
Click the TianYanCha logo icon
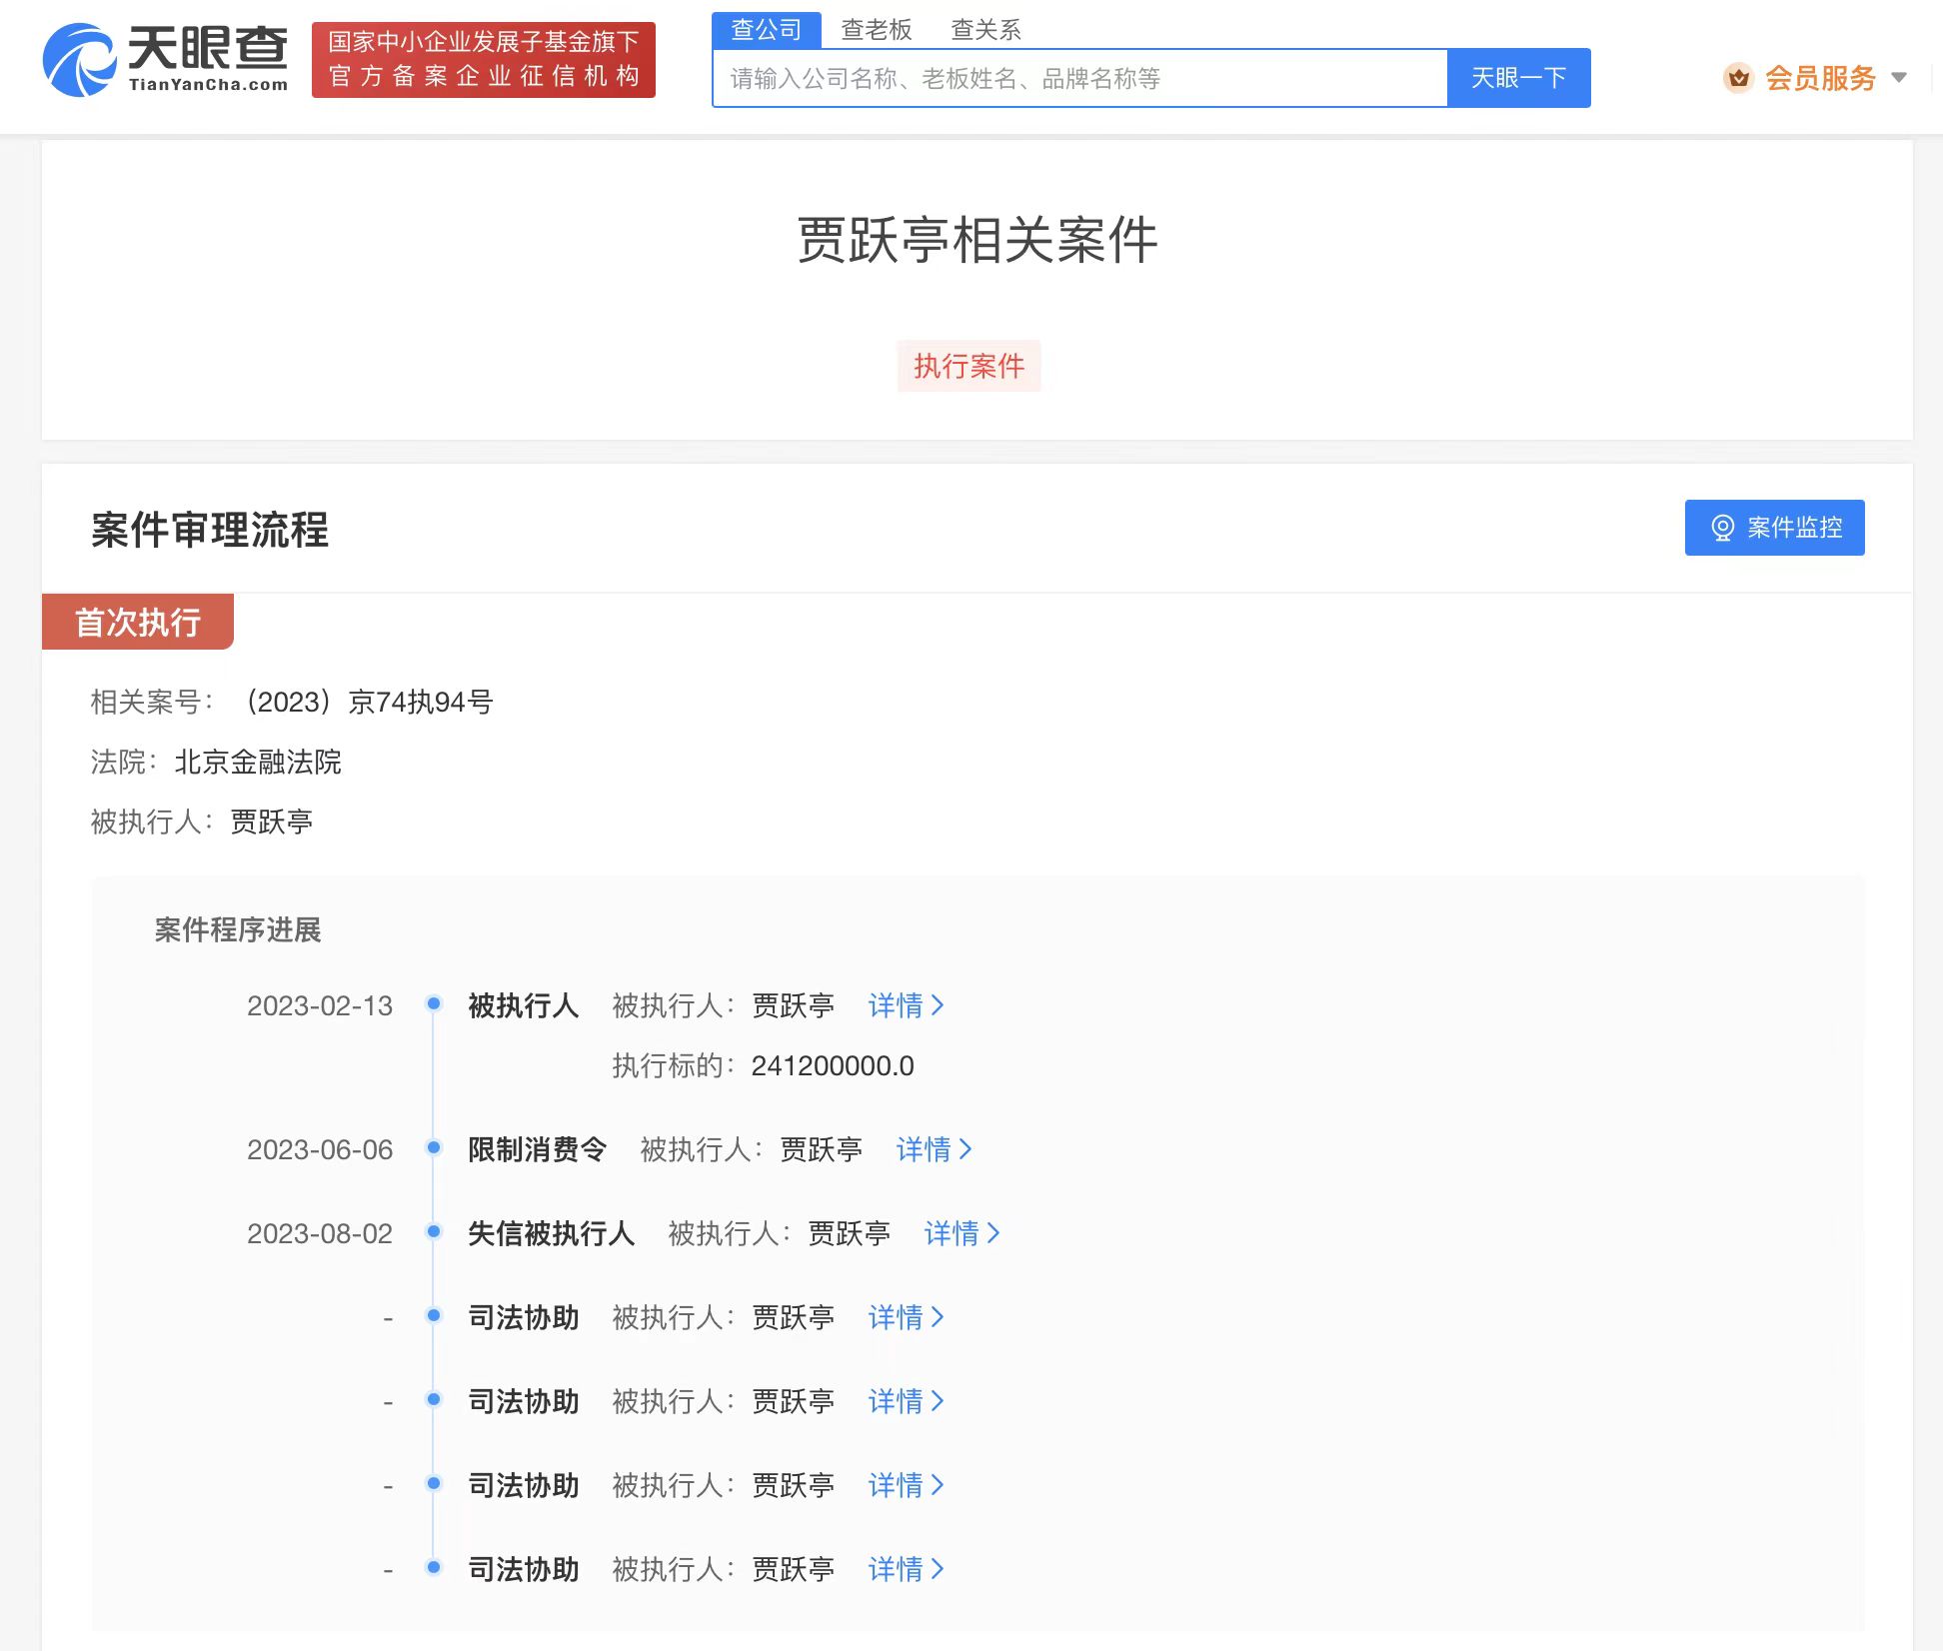[x=80, y=61]
